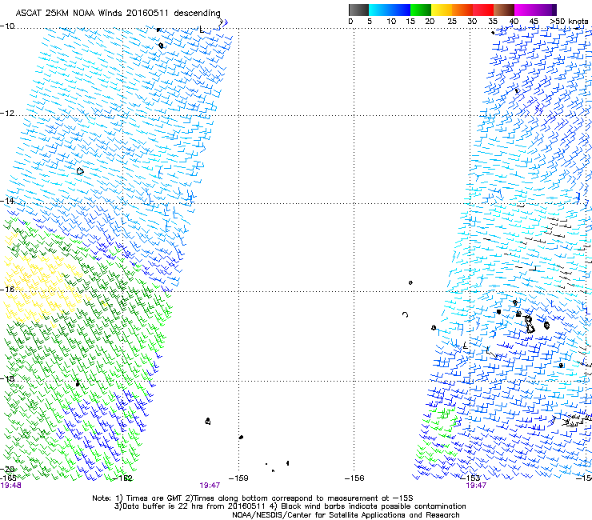
Task: Pick the magenta 40–45 knots legend swatch
Action: click(x=525, y=10)
